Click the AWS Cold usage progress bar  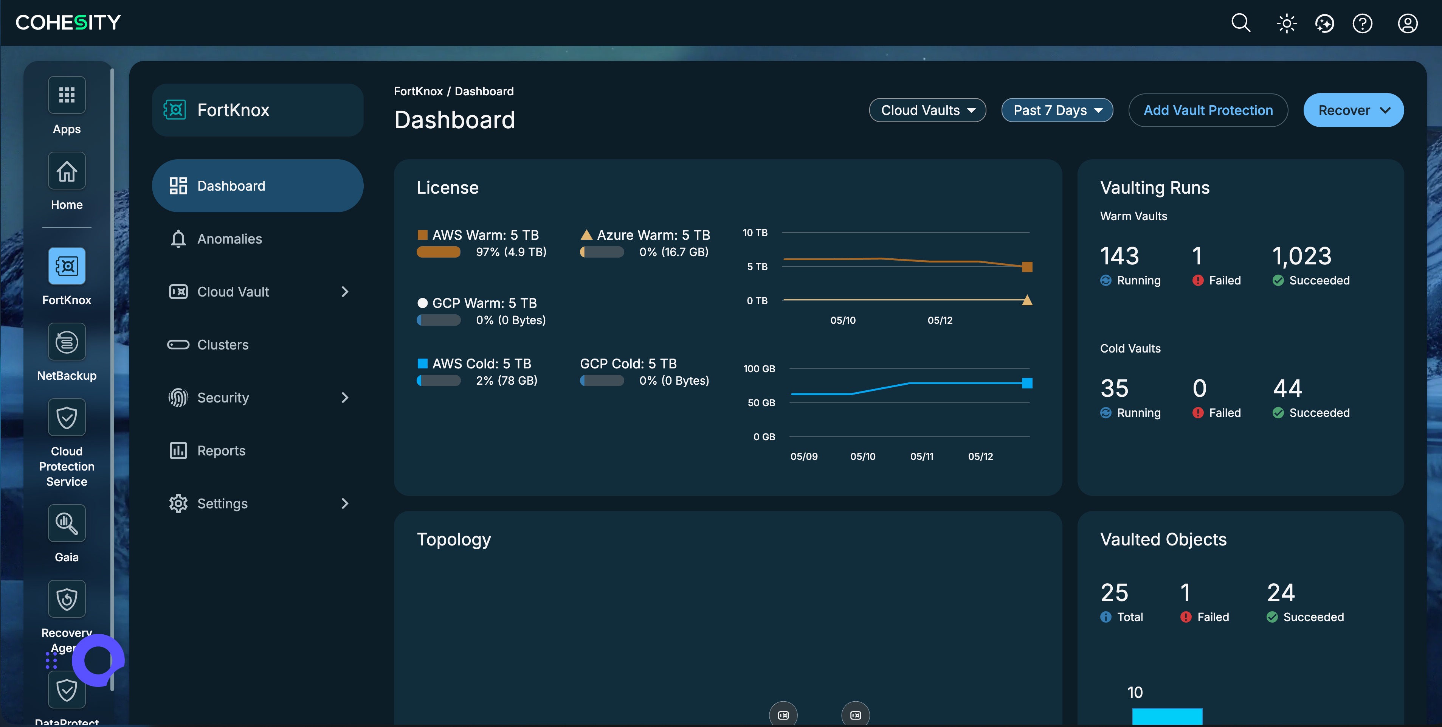[438, 381]
